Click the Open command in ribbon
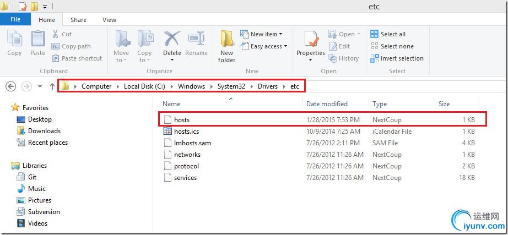Screen dimensions: 508x235 tap(345, 34)
